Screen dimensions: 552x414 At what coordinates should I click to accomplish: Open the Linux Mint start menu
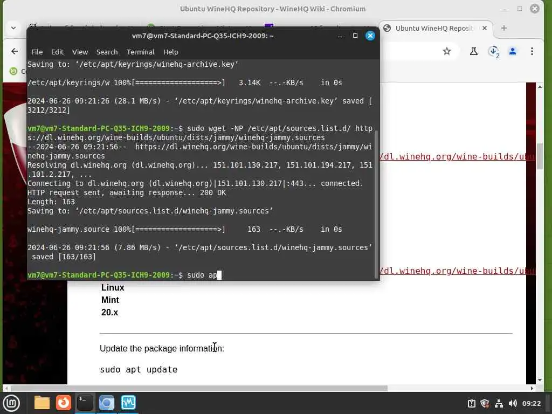pyautogui.click(x=11, y=403)
